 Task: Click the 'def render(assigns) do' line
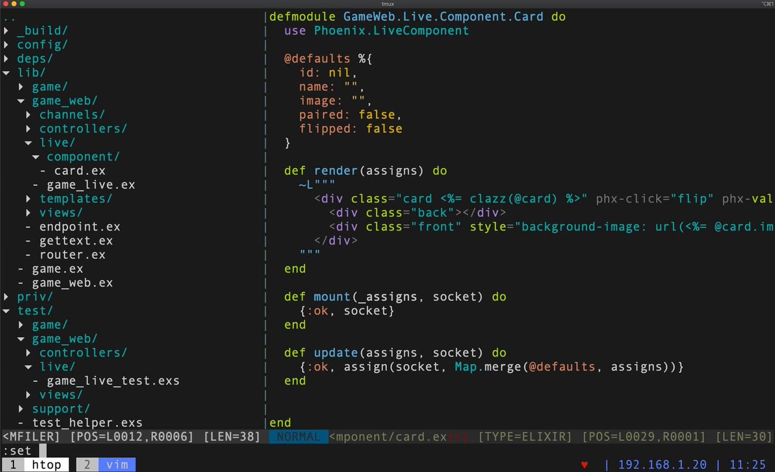pos(366,171)
